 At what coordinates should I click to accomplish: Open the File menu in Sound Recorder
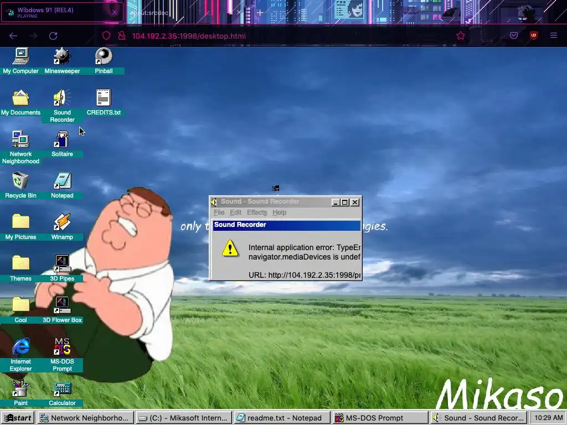[x=219, y=212]
